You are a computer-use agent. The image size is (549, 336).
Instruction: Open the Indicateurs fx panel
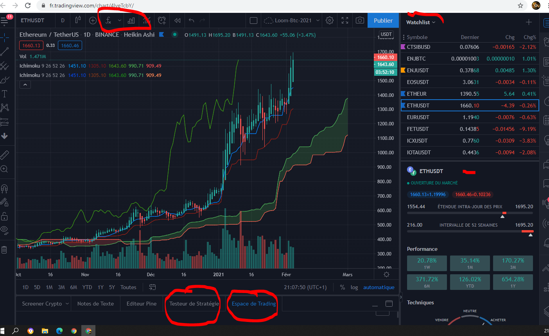(108, 20)
